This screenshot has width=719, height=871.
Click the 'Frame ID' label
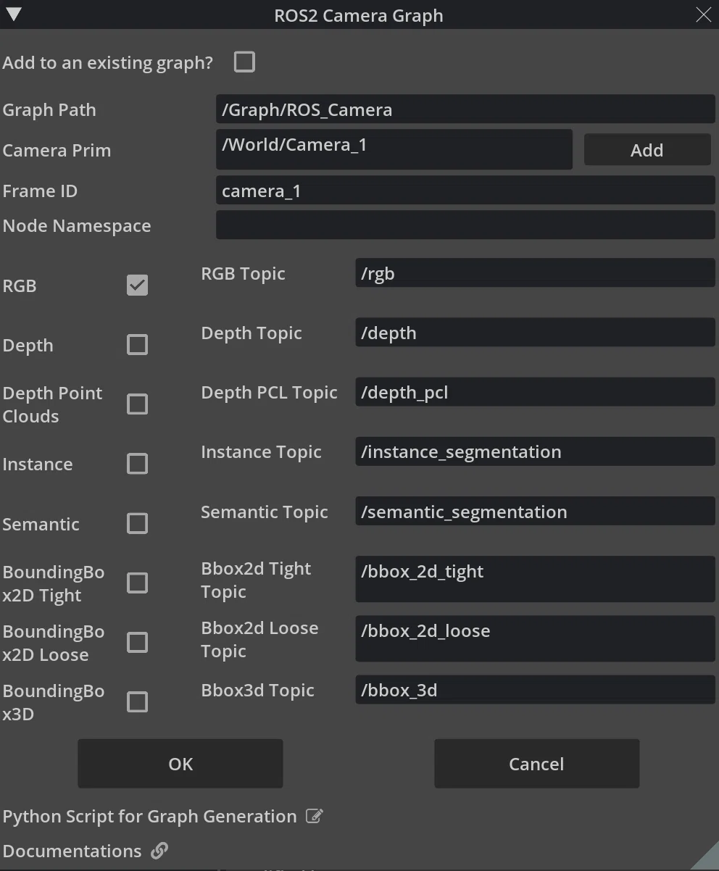pos(40,191)
